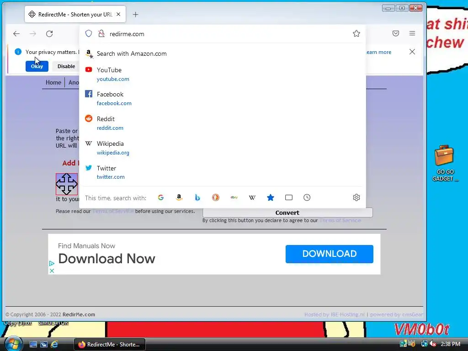Open search settings gear icon

[x=356, y=197]
